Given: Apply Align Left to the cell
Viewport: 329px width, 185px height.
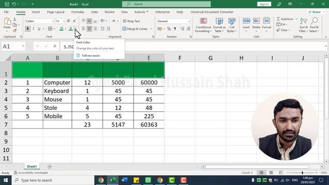Looking at the screenshot, I should [x=83, y=29].
